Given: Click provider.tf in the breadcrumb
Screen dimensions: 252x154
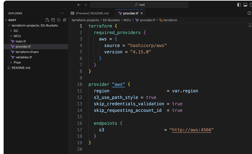Looking at the screenshot, I should [x=148, y=20].
